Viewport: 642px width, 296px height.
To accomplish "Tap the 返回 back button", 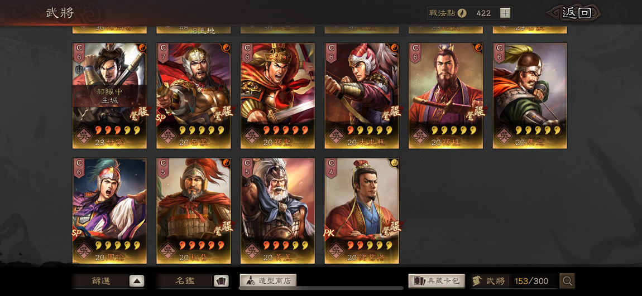I will click(577, 13).
